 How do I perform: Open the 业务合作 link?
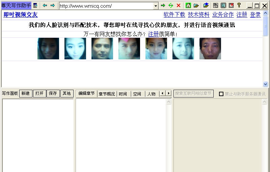coord(223,15)
